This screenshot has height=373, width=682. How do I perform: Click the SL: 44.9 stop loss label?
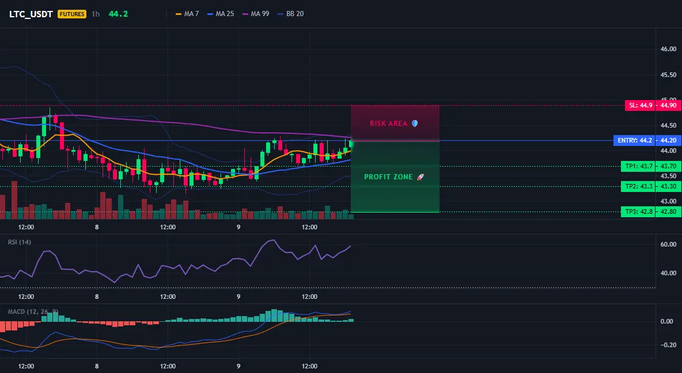pyautogui.click(x=640, y=106)
